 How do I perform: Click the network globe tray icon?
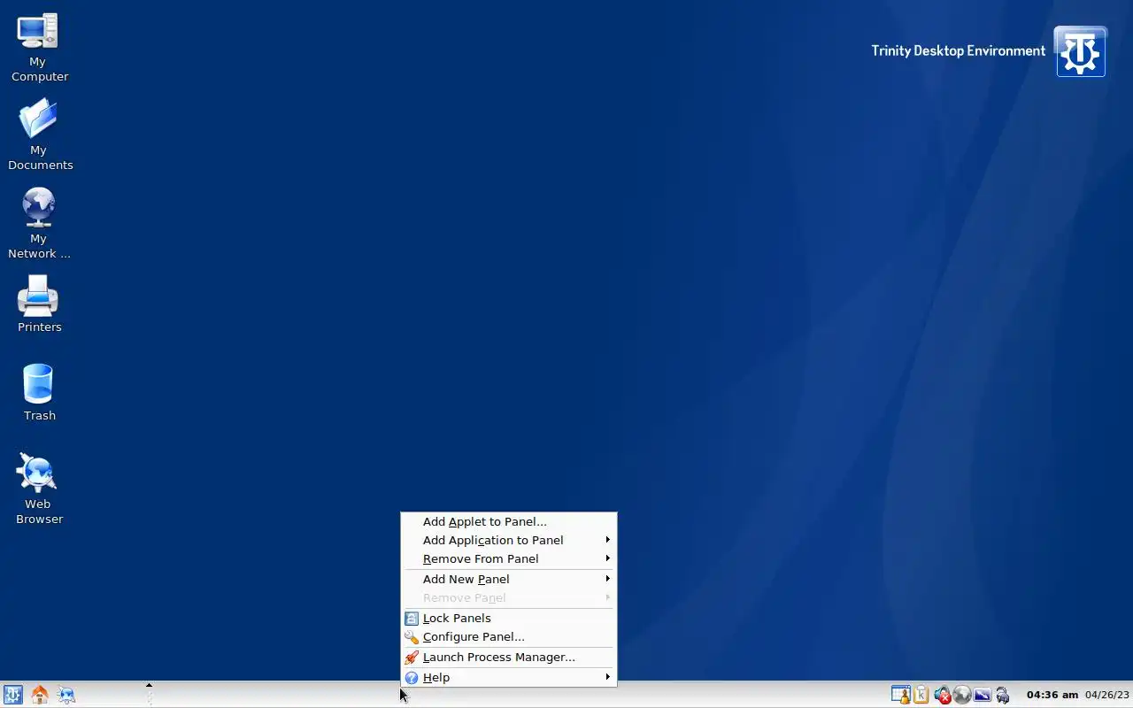pos(962,695)
